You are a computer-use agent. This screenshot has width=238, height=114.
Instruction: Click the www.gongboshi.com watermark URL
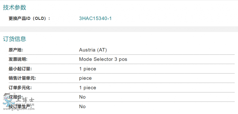click(19, 109)
